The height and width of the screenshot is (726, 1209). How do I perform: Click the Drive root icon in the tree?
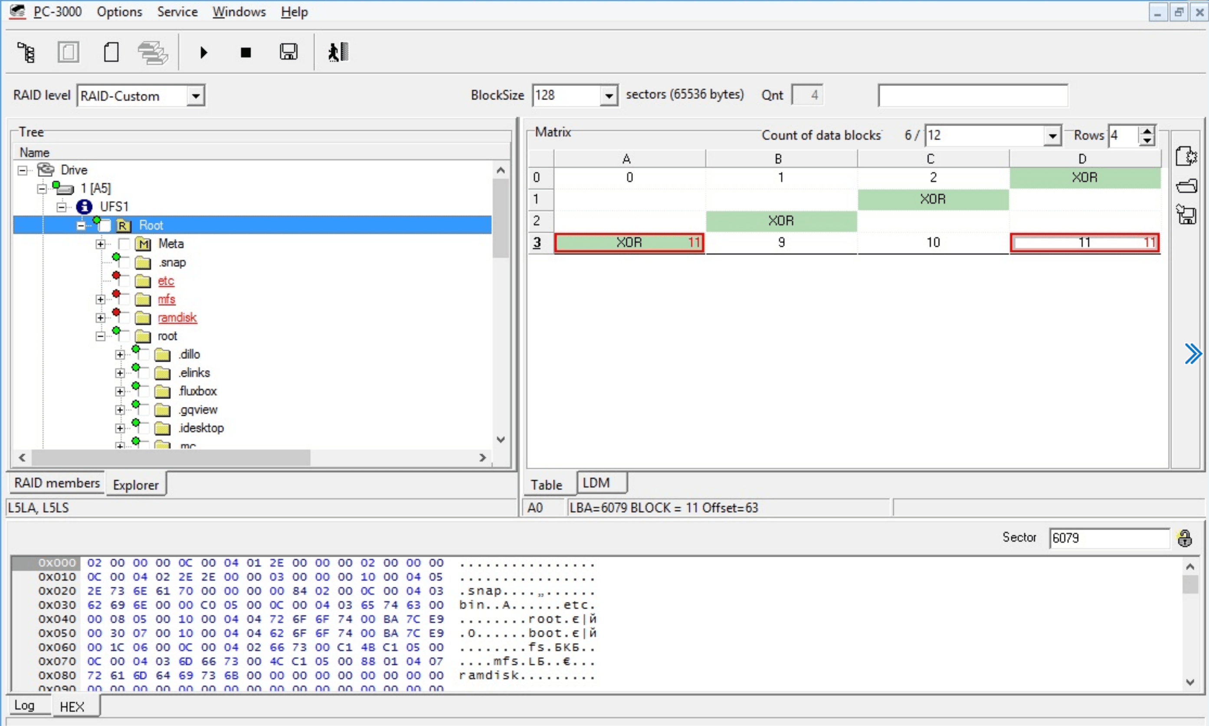pos(46,169)
